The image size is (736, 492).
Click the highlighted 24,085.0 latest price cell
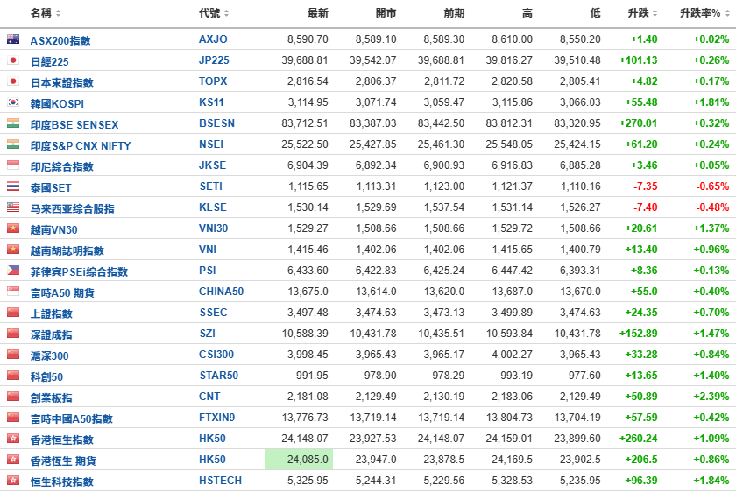(299, 460)
